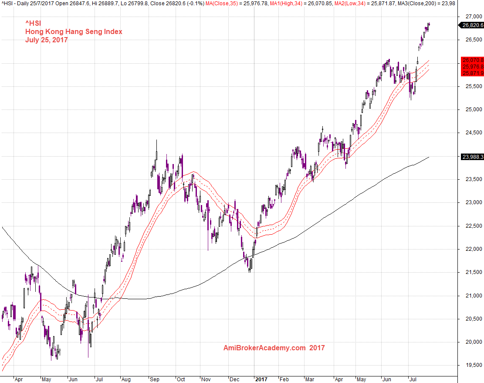The height and width of the screenshot is (383, 484).
Task: Click the 25,871.9 MA Low value label
Action: click(x=473, y=73)
